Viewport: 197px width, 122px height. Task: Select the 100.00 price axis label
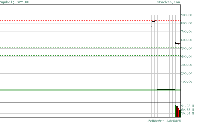pyautogui.click(x=186, y=82)
